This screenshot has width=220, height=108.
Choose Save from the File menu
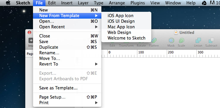pyautogui.click(x=67, y=42)
